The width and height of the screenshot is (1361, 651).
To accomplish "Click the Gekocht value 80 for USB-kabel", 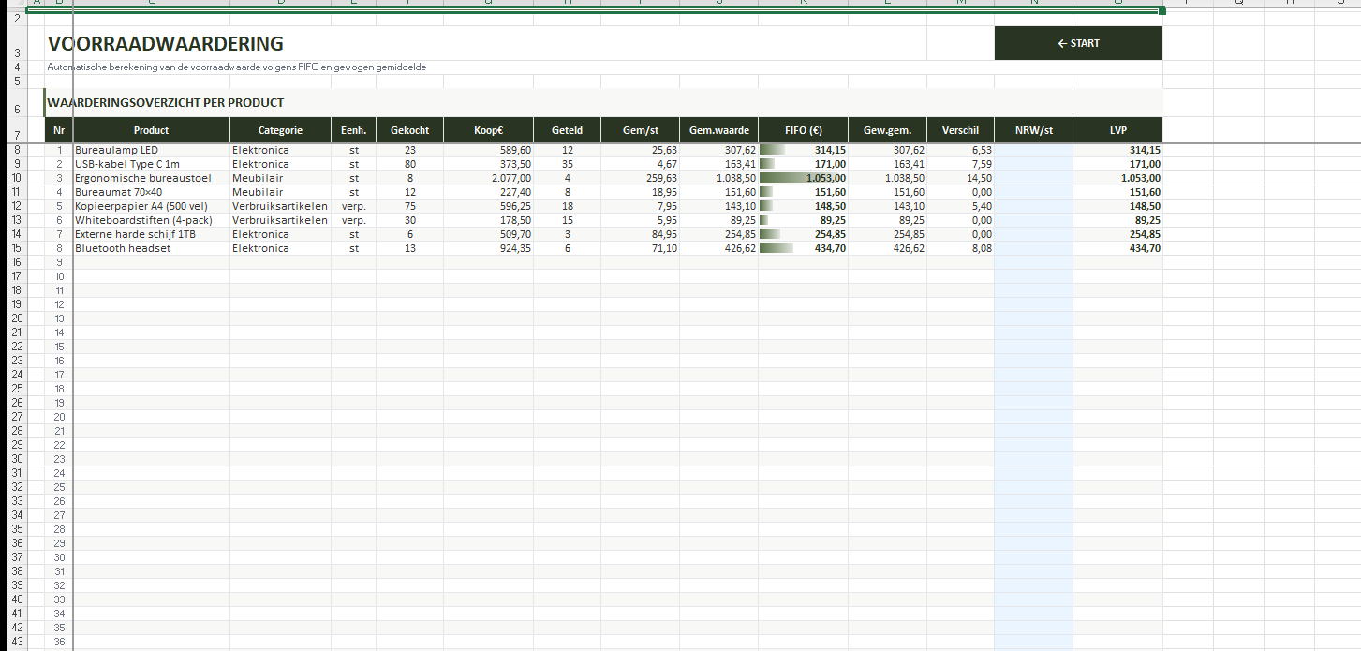I will pyautogui.click(x=409, y=164).
